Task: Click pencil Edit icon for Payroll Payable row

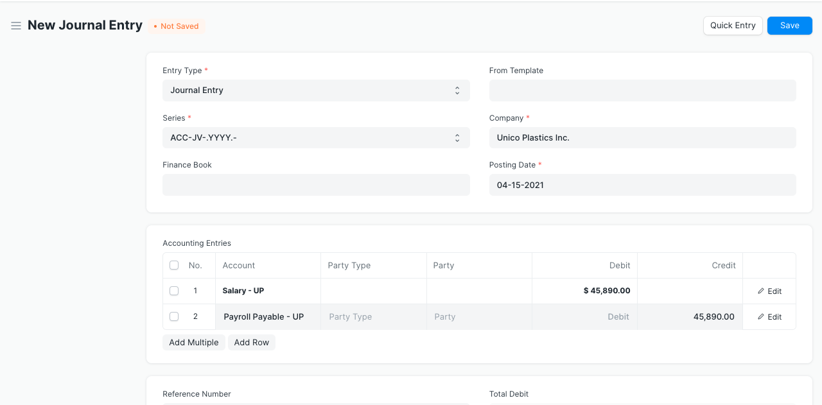Action: point(762,317)
